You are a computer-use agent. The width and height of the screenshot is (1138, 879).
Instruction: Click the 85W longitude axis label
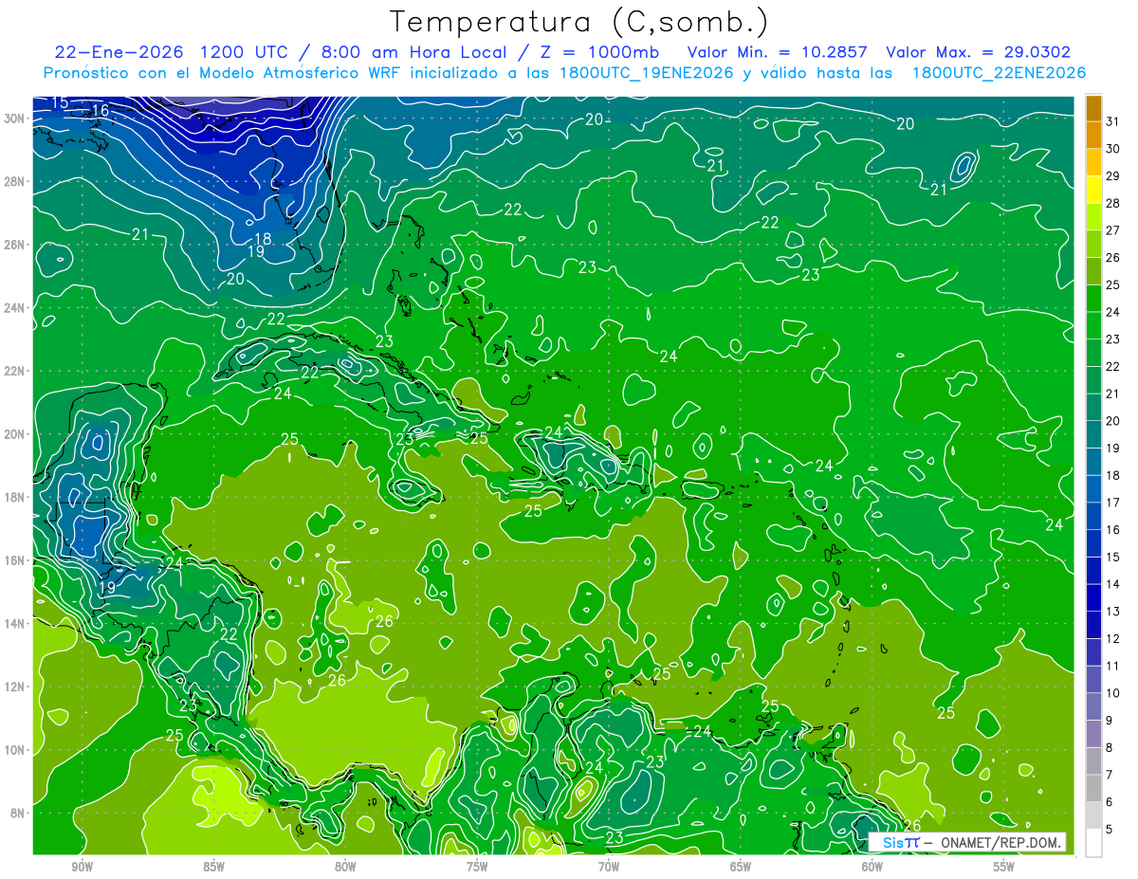click(x=213, y=867)
